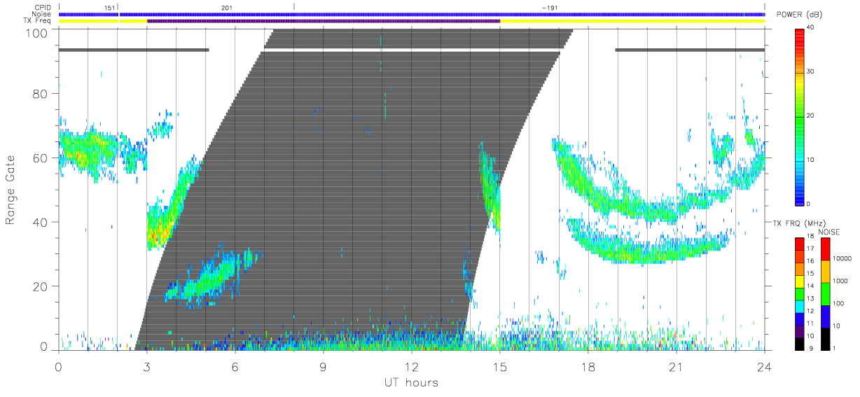Click the purple segment of the TX Freq strip

click(x=324, y=21)
